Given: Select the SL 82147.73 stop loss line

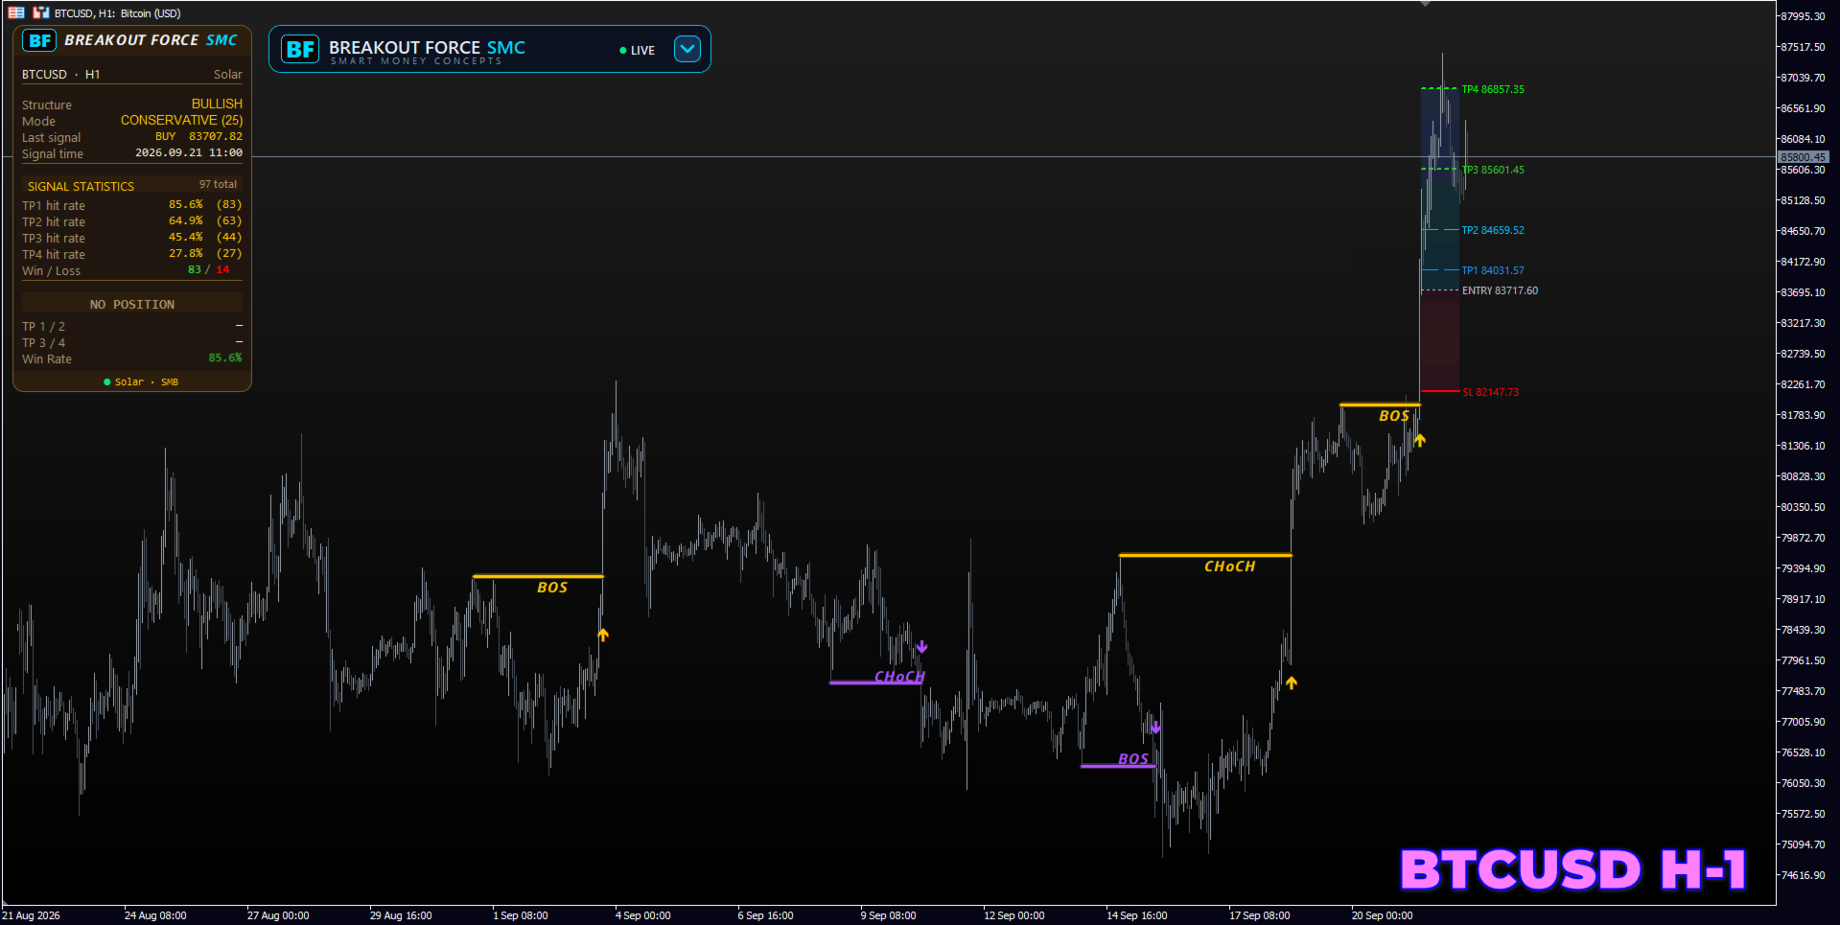Looking at the screenshot, I should coord(1440,391).
